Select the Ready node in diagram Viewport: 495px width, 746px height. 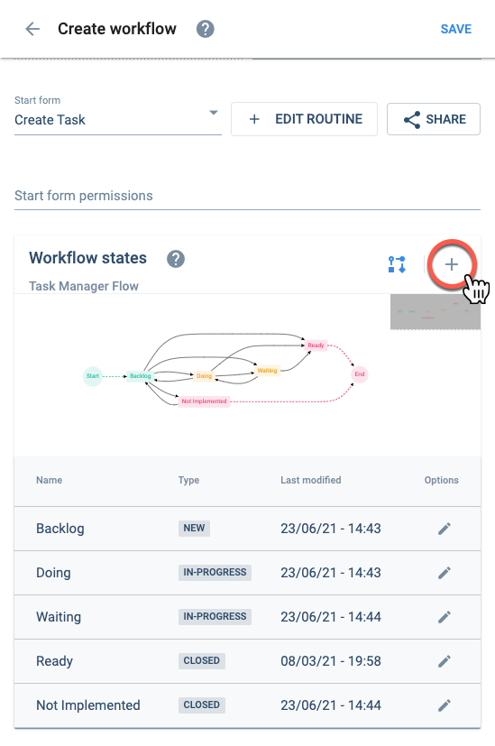pyautogui.click(x=316, y=345)
